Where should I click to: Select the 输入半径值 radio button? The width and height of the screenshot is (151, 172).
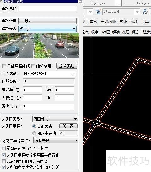pyautogui.click(x=34, y=133)
